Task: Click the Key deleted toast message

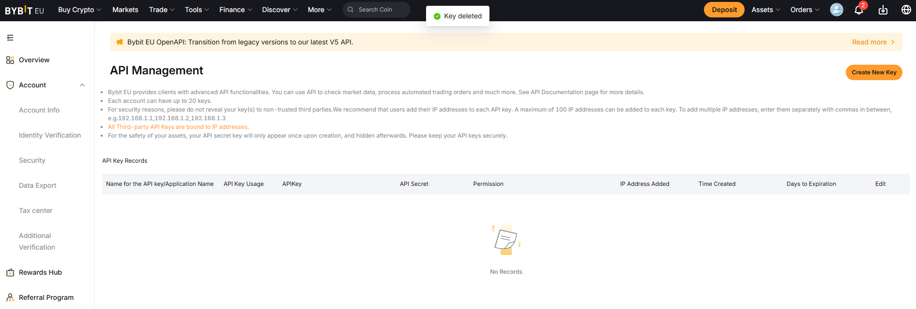Action: 458,16
